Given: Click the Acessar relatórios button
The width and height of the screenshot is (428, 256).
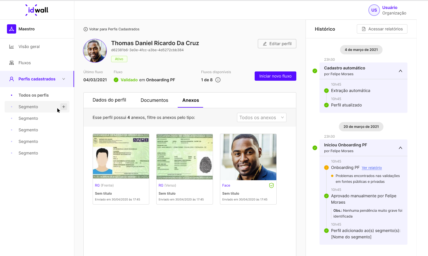Looking at the screenshot, I should point(382,29).
